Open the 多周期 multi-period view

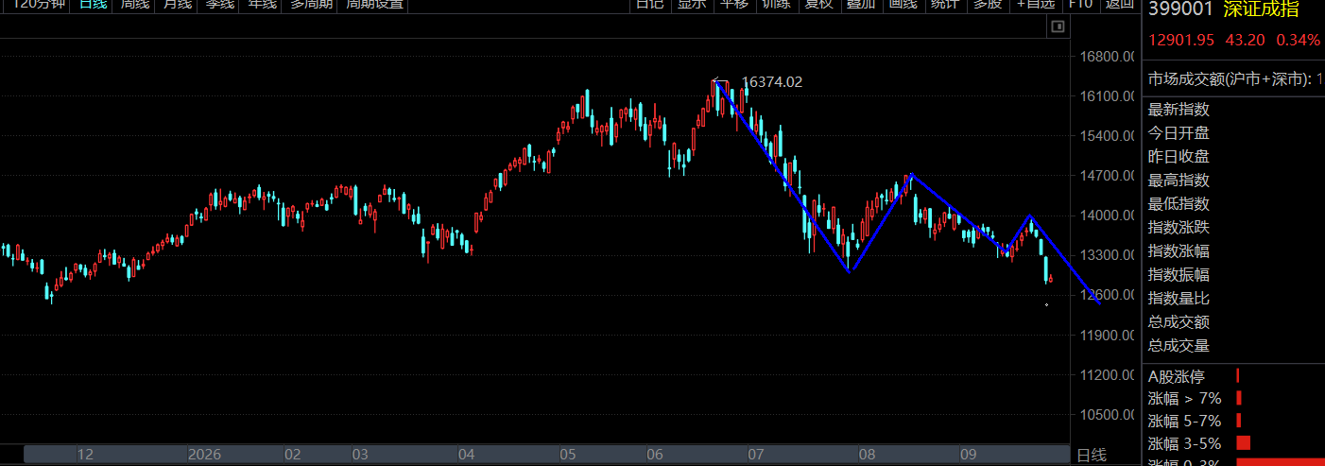pos(311,4)
